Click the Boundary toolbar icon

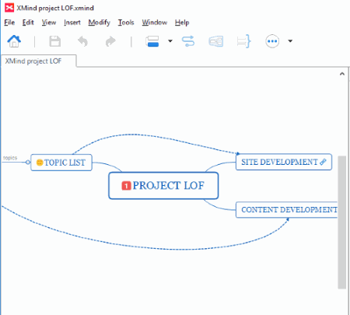pyautogui.click(x=216, y=41)
